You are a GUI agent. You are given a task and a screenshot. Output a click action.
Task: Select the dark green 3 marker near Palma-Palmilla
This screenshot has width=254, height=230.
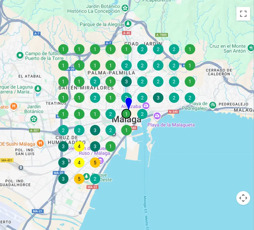pyautogui.click(x=126, y=82)
